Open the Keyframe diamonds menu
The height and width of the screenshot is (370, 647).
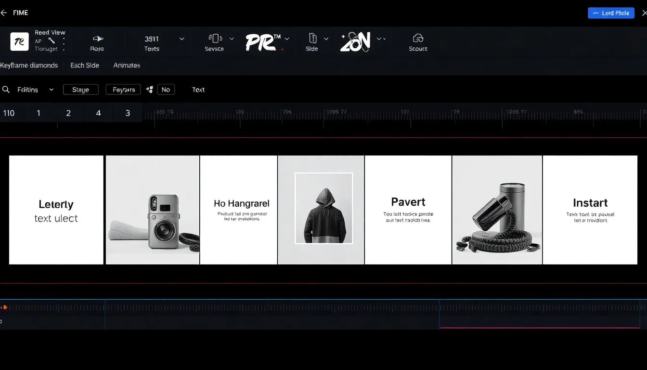pyautogui.click(x=29, y=65)
